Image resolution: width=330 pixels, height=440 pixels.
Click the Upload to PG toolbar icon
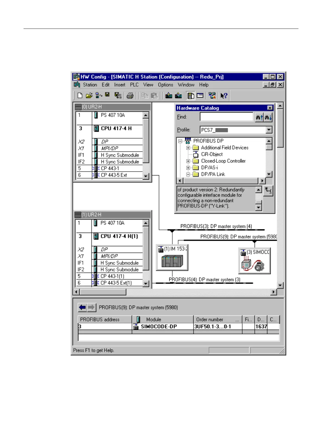178,96
